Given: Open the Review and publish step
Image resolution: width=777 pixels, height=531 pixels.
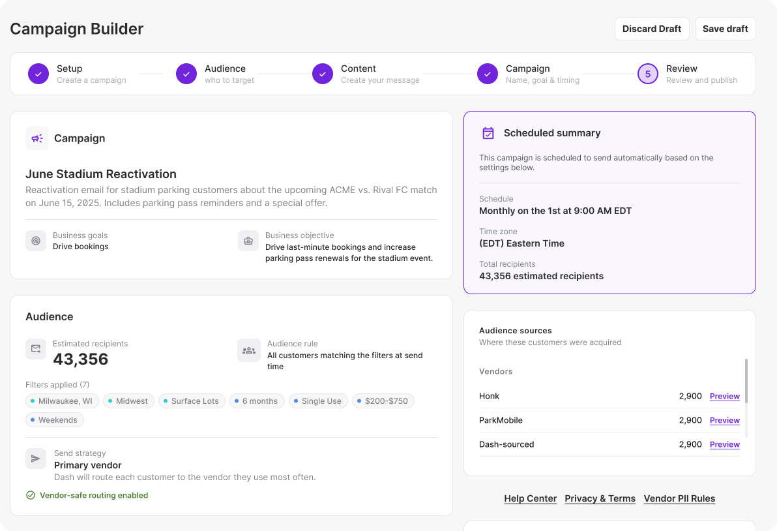Looking at the screenshot, I should point(701,74).
